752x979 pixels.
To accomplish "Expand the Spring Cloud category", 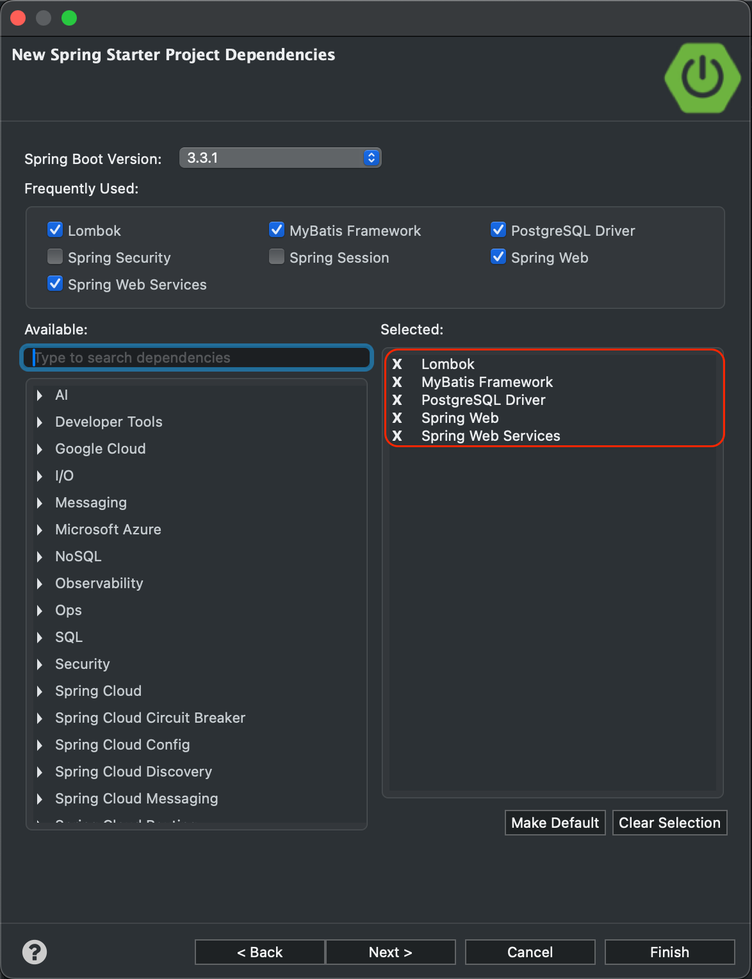I will point(40,691).
